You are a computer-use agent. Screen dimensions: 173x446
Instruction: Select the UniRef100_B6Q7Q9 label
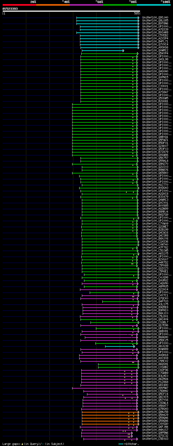(155, 215)
